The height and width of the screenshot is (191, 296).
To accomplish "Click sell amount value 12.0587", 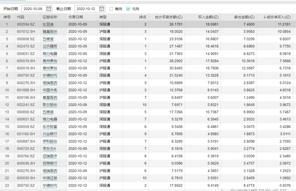I will coord(248,68).
